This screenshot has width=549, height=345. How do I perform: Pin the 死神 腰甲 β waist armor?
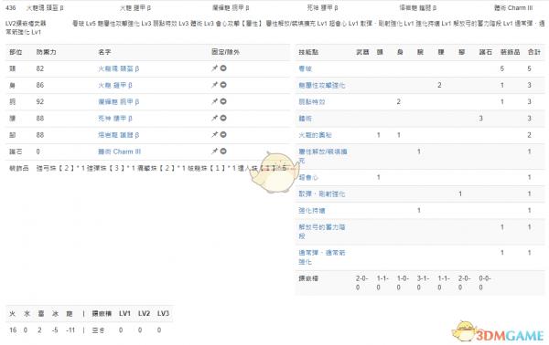coord(214,118)
